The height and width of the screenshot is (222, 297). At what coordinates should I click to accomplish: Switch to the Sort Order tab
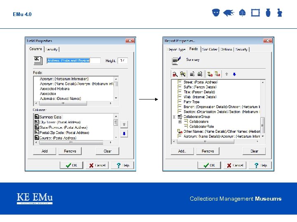[210, 49]
